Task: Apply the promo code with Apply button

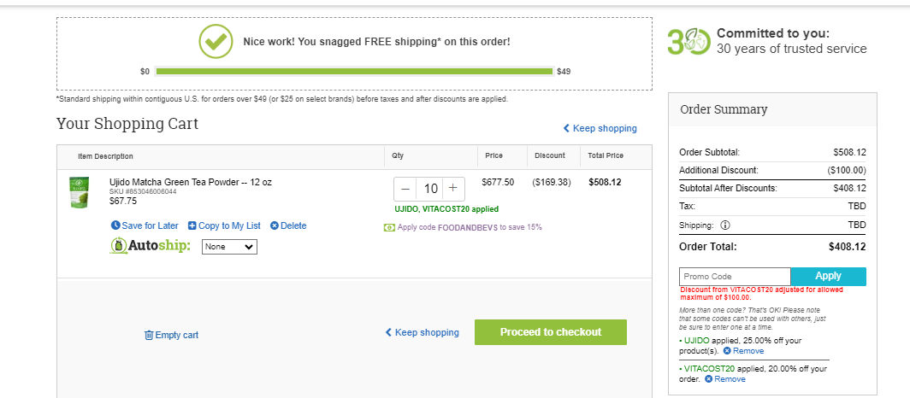Action: (828, 277)
